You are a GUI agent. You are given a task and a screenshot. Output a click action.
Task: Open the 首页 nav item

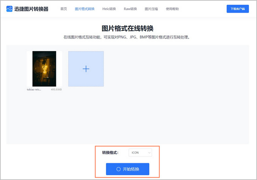click(x=64, y=9)
